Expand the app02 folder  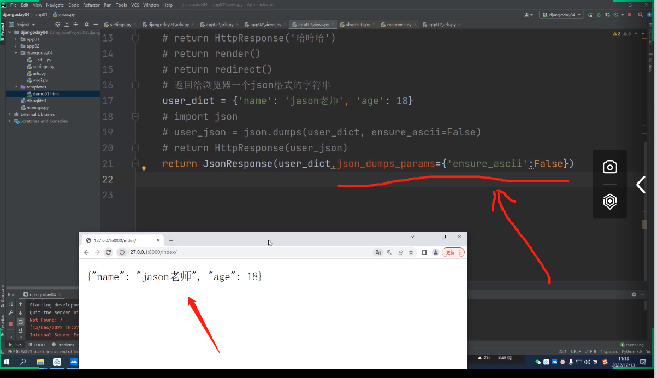click(16, 46)
